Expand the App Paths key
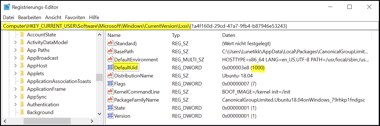The image size is (380, 126). pyautogui.click(x=16, y=50)
